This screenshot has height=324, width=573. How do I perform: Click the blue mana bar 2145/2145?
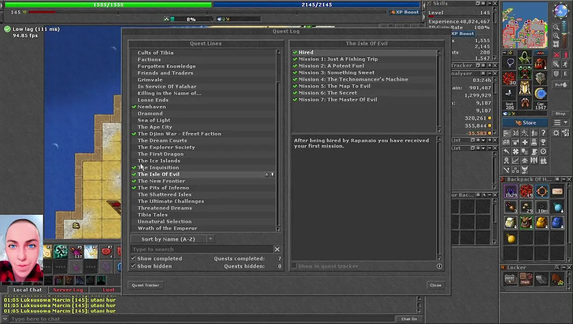click(317, 4)
